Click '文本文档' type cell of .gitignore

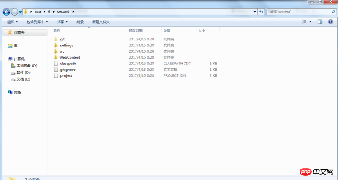tap(170, 70)
